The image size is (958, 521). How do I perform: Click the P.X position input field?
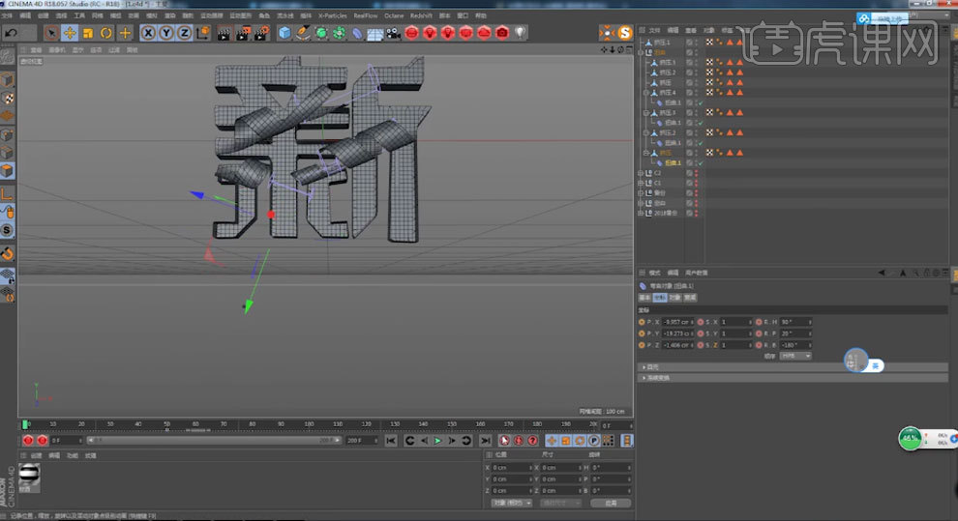677,322
